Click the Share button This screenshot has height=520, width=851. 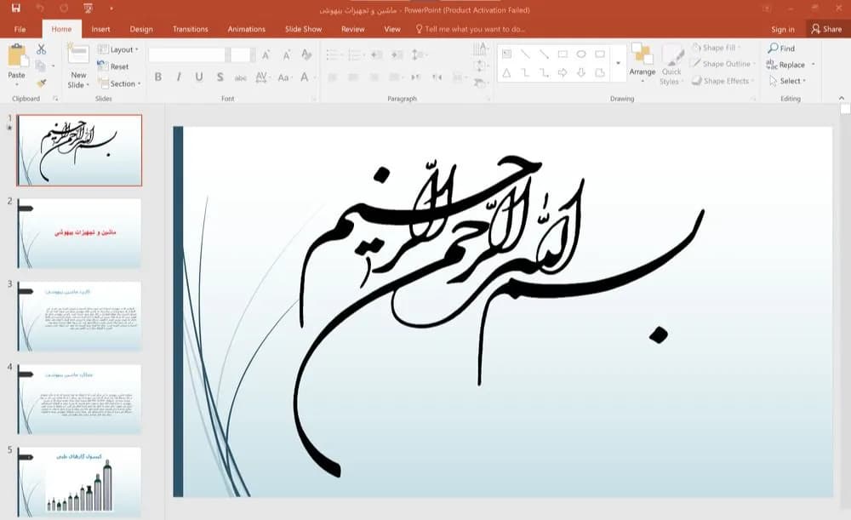click(826, 29)
